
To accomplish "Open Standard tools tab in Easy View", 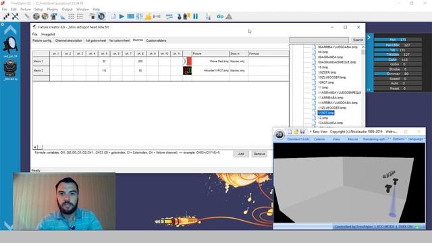I will (x=298, y=139).
